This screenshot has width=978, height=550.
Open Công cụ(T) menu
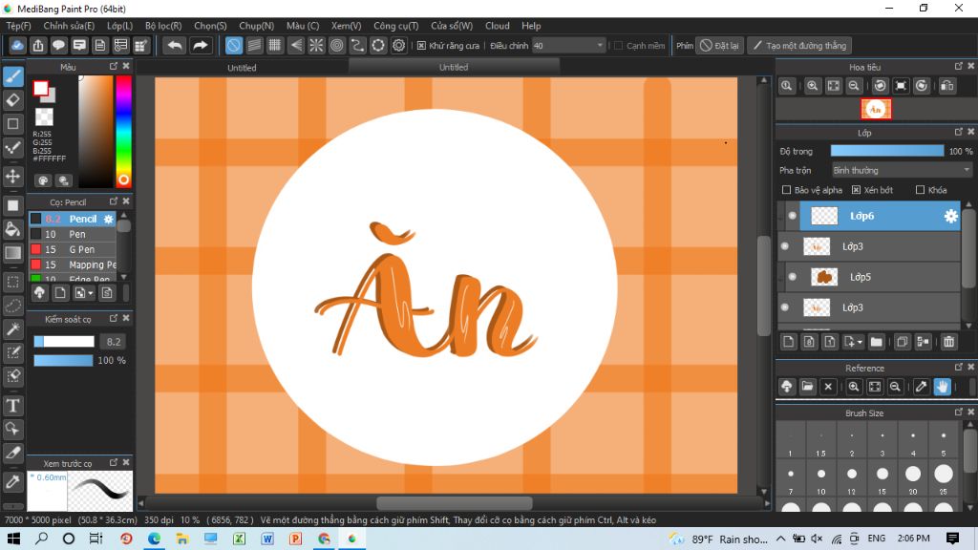click(396, 26)
